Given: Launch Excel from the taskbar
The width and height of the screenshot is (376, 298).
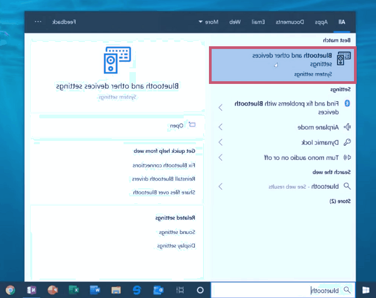Looking at the screenshot, I should click(73, 290).
